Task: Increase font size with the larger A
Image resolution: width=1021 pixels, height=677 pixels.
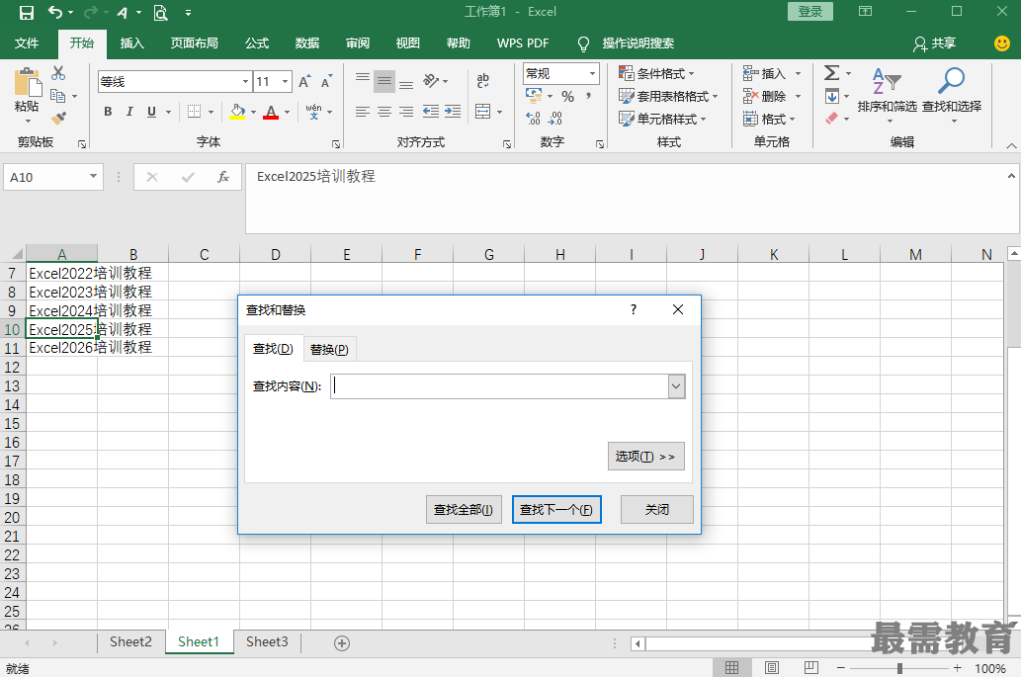Action: point(304,81)
